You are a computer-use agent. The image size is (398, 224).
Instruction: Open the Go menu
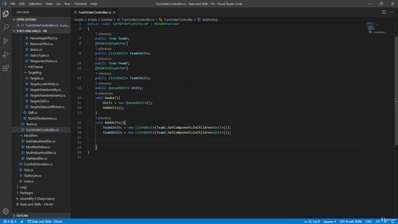click(x=58, y=4)
